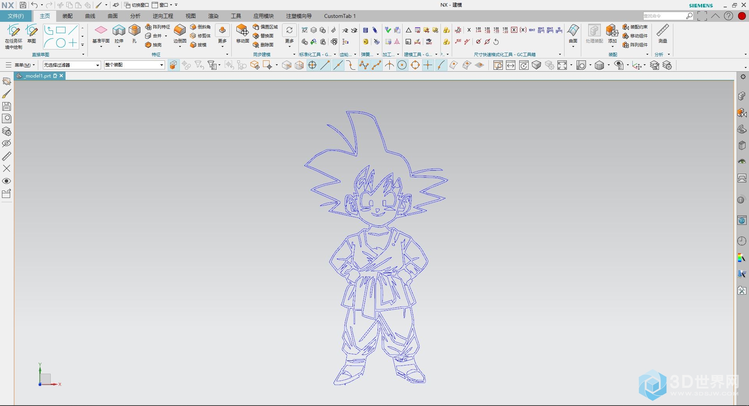Switch to the CustomTab 1 ribbon tab
The image size is (749, 406).
point(340,16)
